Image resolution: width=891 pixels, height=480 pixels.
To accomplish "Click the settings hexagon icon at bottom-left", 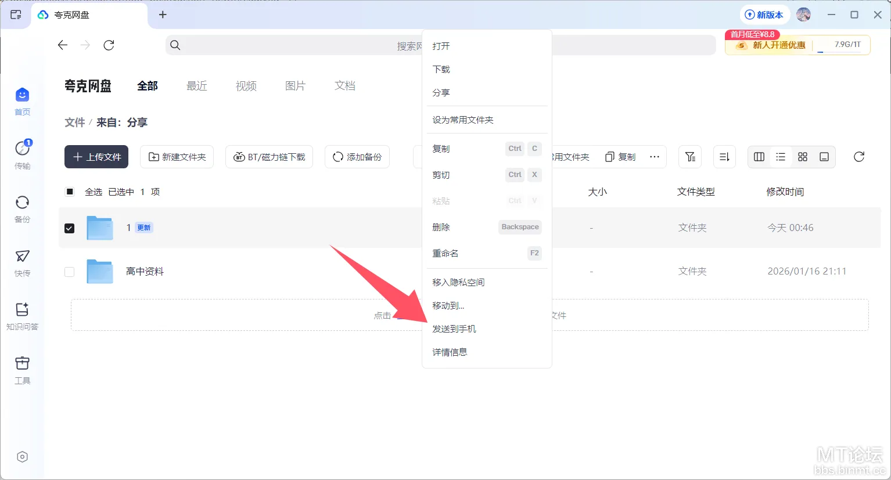I will click(22, 457).
